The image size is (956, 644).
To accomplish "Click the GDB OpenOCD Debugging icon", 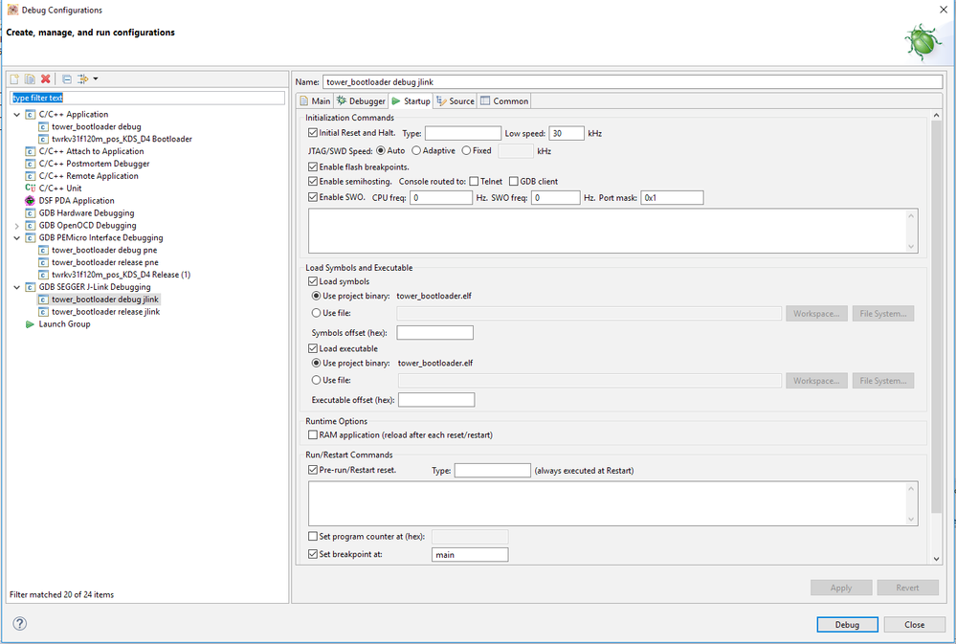I will (x=30, y=226).
